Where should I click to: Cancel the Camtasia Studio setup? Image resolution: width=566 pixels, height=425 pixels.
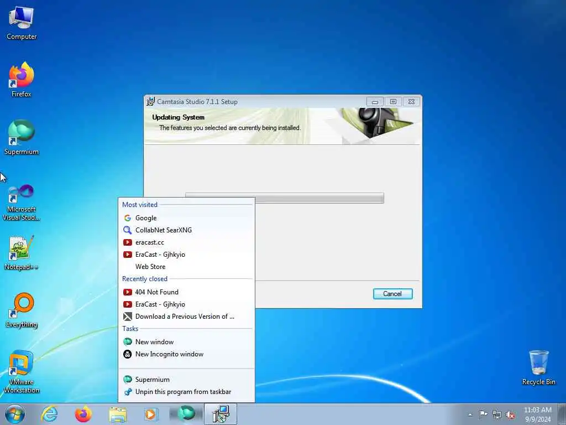point(393,294)
